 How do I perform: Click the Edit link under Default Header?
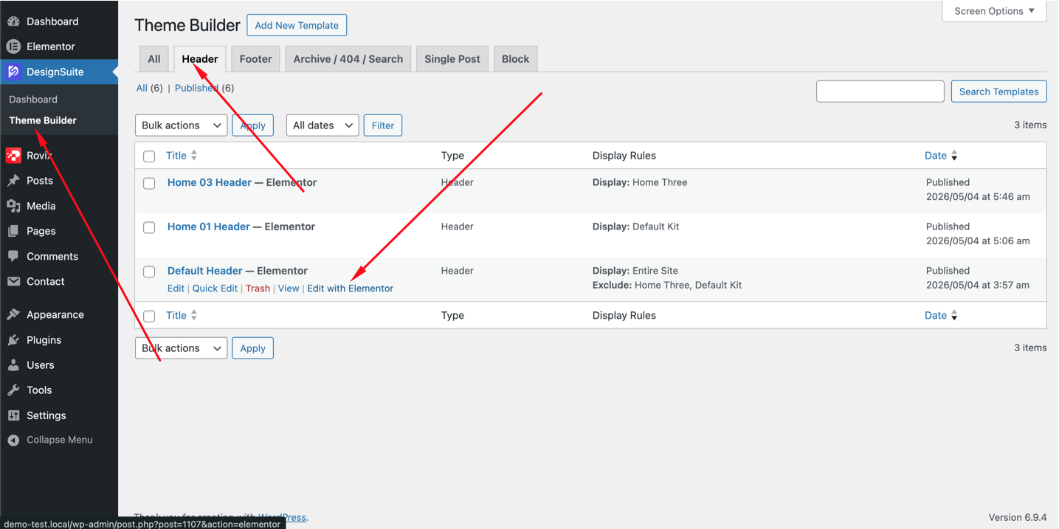point(176,288)
